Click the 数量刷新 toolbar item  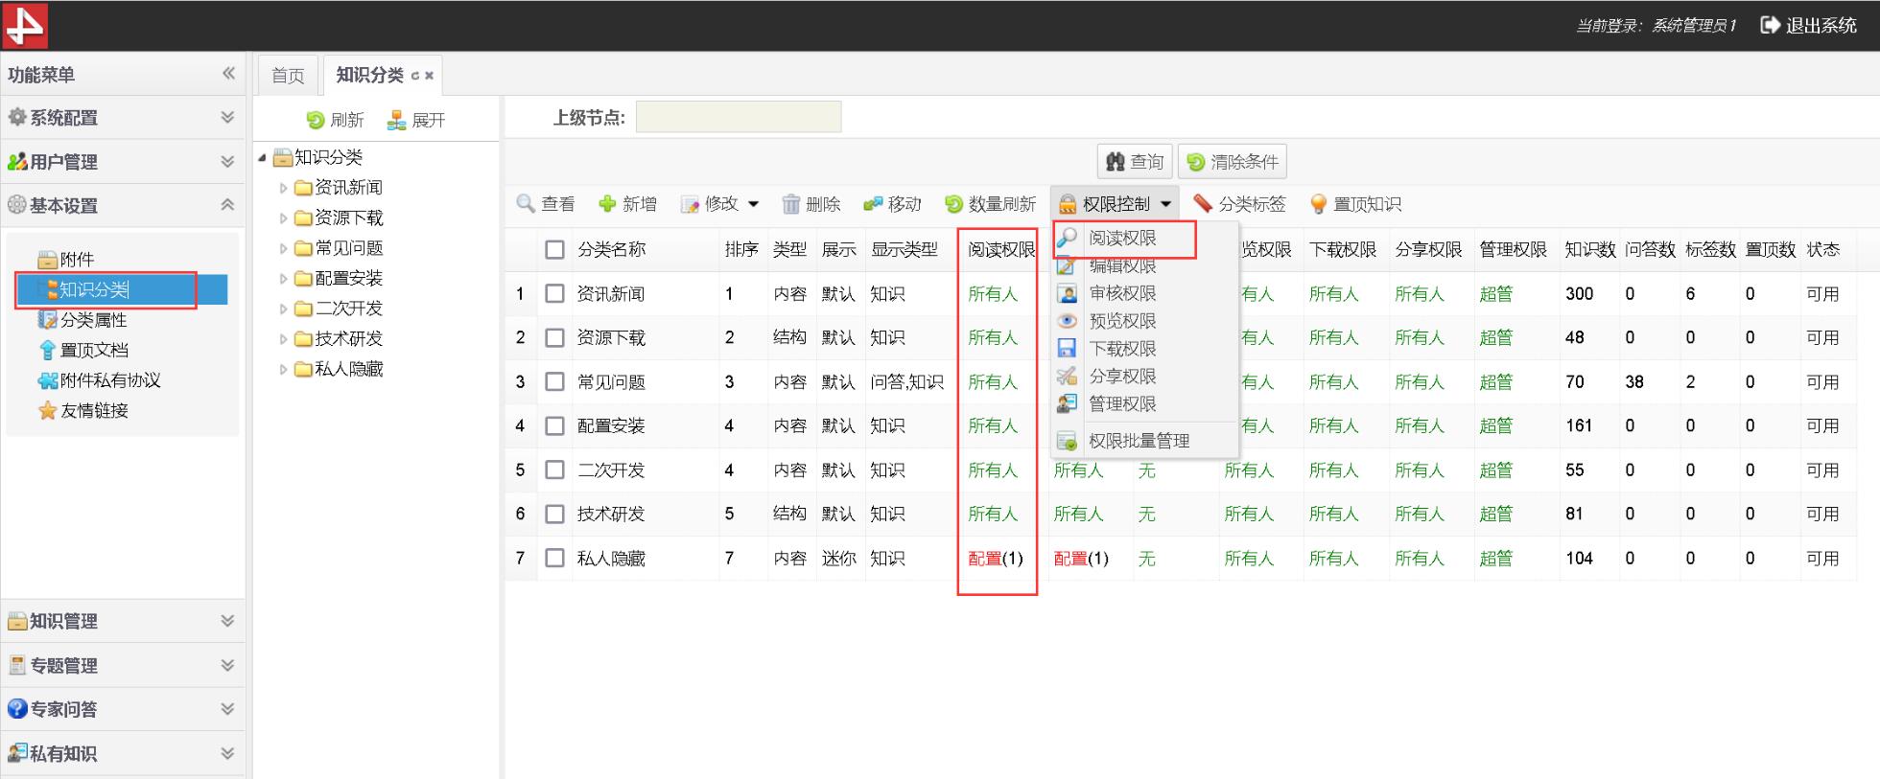pos(990,203)
